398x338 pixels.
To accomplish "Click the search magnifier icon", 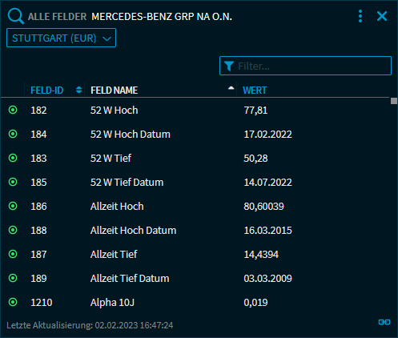I will pyautogui.click(x=16, y=16).
